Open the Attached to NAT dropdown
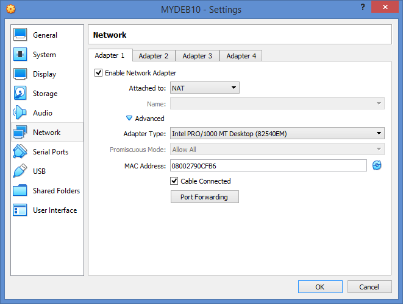The height and width of the screenshot is (304, 403). (x=205, y=88)
